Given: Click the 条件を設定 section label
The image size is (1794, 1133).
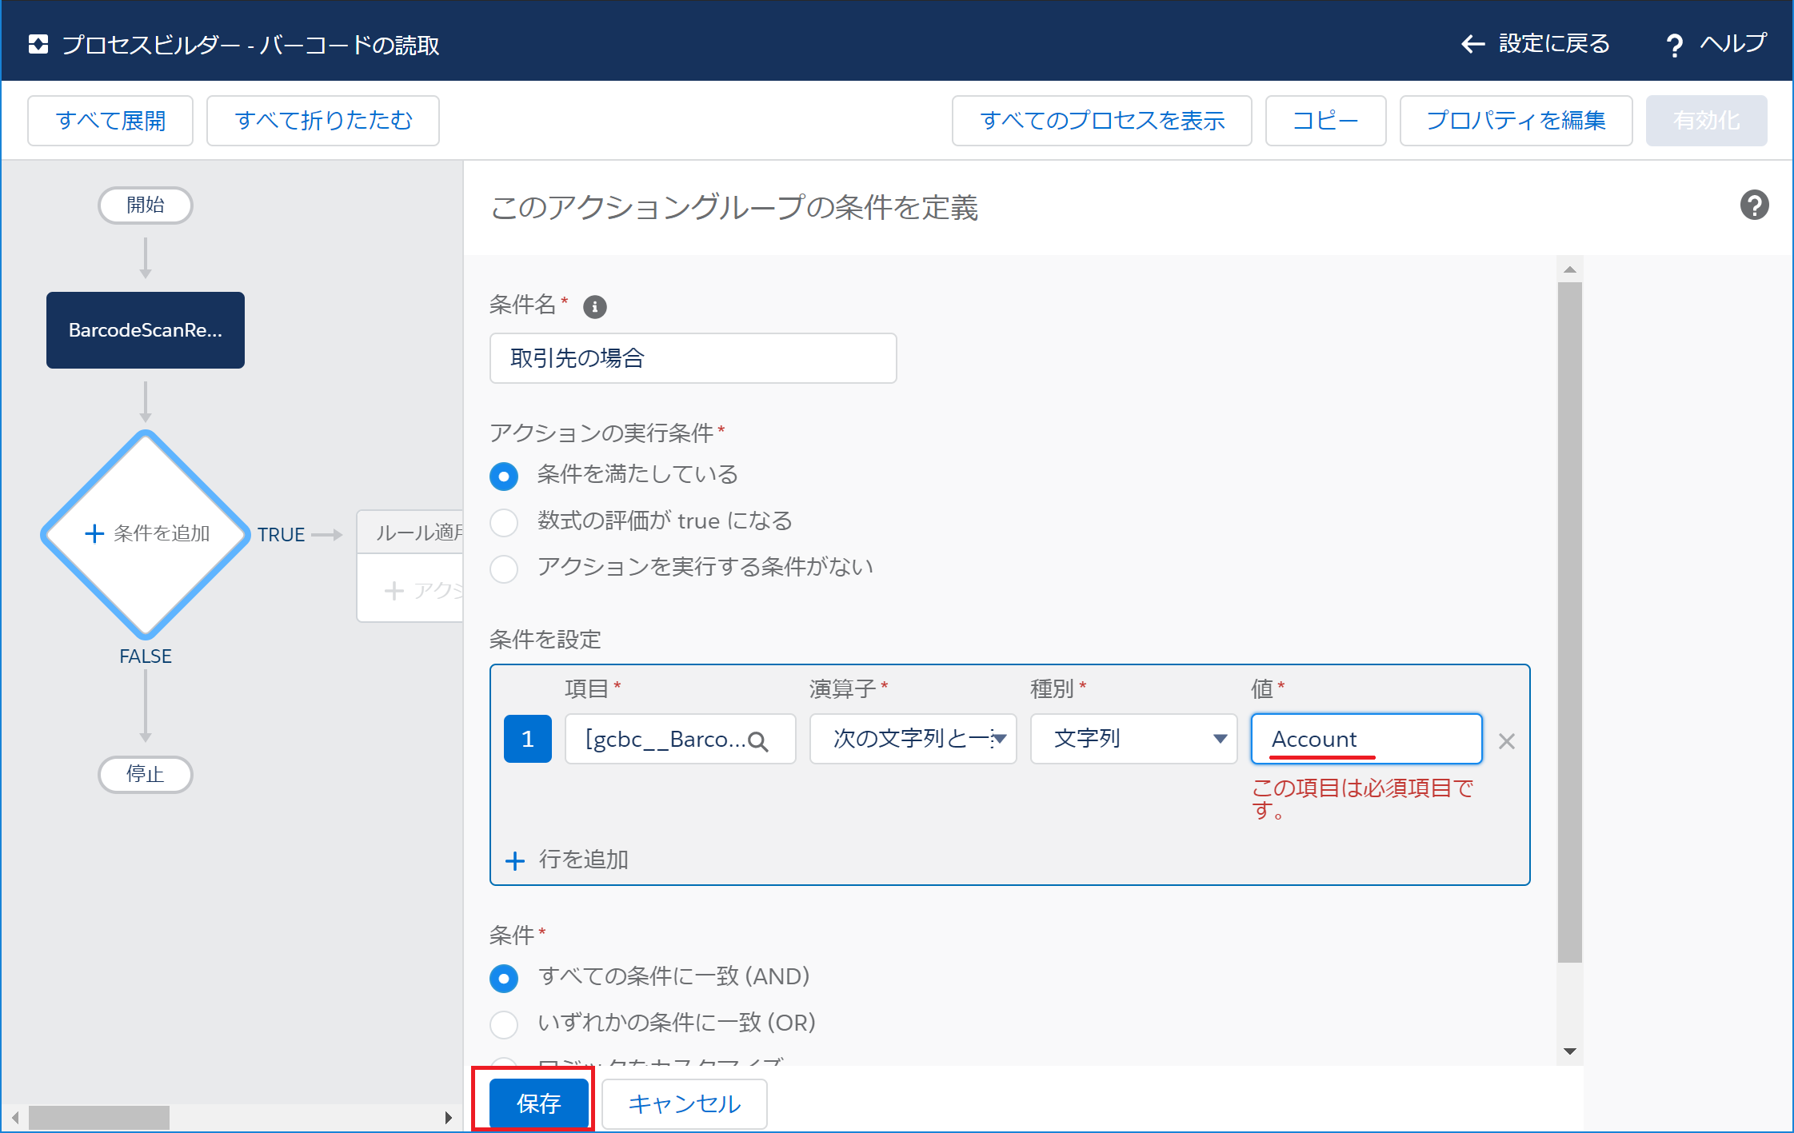Looking at the screenshot, I should click(545, 640).
